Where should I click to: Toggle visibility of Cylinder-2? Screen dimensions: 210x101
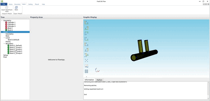pyautogui.click(x=6, y=24)
